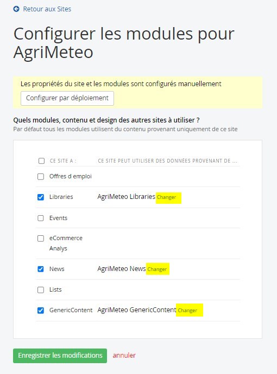Click Changer next to AgriMeteo GenericContent
Screen dimensions: 277x374
coord(187,311)
